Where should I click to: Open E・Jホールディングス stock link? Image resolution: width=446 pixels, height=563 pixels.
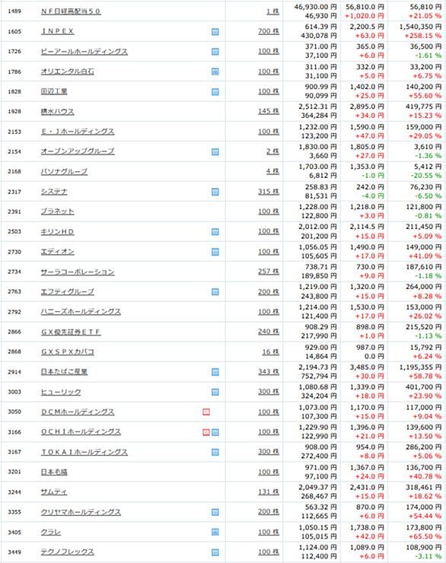pyautogui.click(x=78, y=132)
